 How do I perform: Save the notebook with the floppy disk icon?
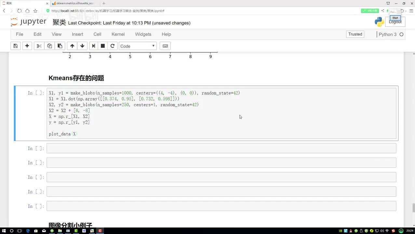pos(15,46)
